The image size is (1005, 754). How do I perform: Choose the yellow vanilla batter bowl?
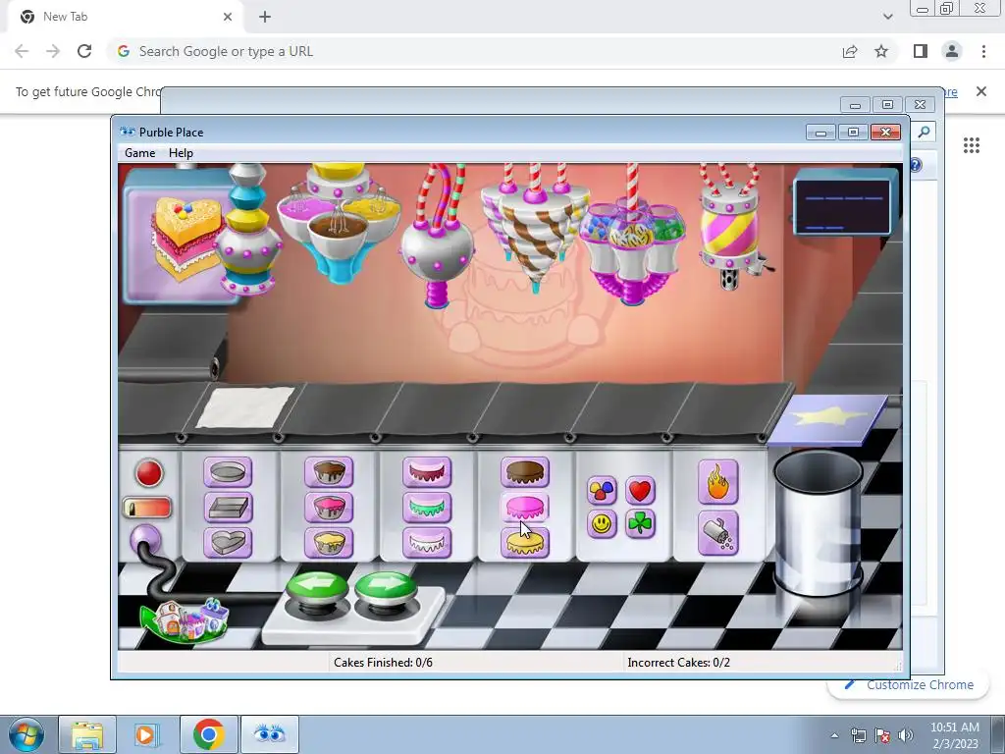(x=328, y=542)
